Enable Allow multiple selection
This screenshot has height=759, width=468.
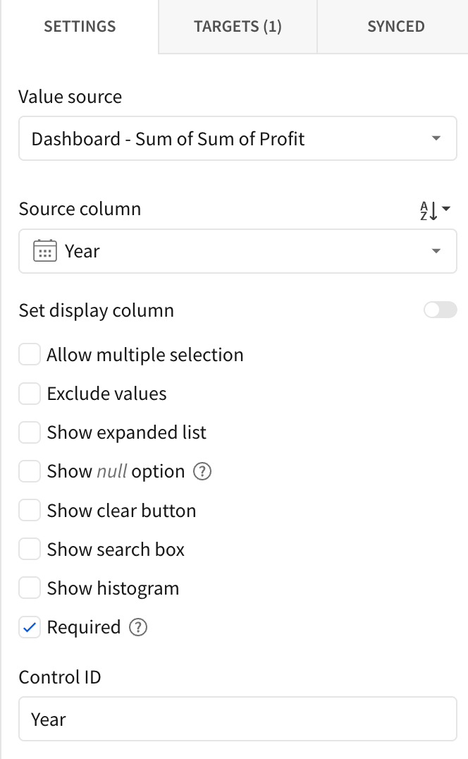coord(30,354)
